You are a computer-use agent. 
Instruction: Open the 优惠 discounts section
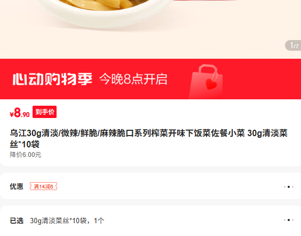pyautogui.click(x=150, y=186)
